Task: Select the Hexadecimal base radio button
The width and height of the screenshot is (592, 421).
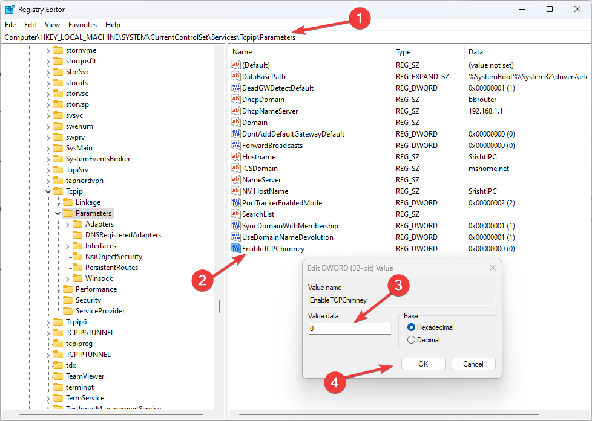Action: tap(411, 327)
